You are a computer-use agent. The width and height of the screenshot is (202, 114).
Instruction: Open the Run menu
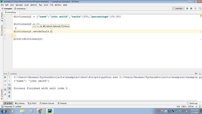41,5
